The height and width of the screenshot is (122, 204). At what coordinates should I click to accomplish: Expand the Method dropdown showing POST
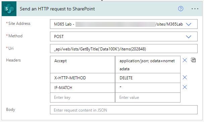click(189, 37)
